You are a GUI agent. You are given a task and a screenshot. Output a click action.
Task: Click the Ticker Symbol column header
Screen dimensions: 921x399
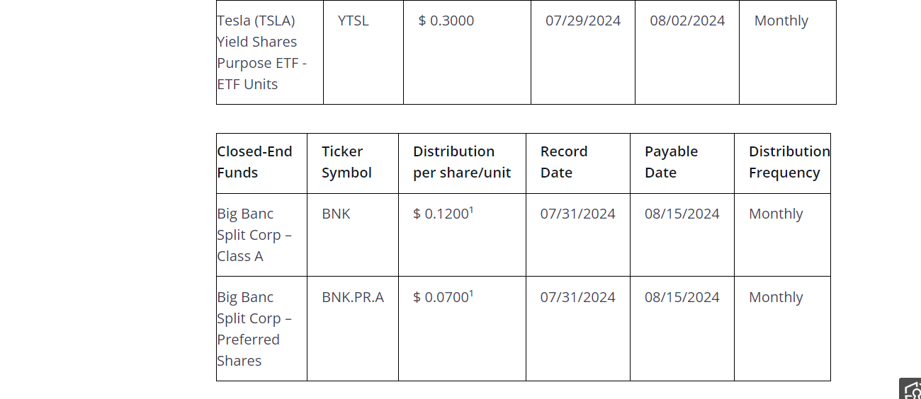pyautogui.click(x=346, y=162)
